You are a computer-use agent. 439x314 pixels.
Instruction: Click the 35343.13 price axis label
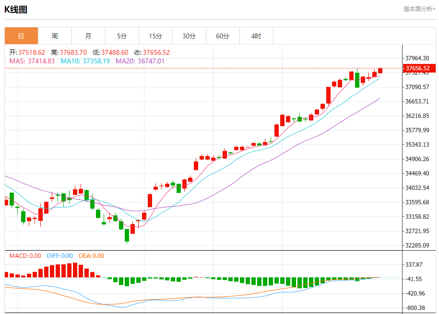coord(417,145)
